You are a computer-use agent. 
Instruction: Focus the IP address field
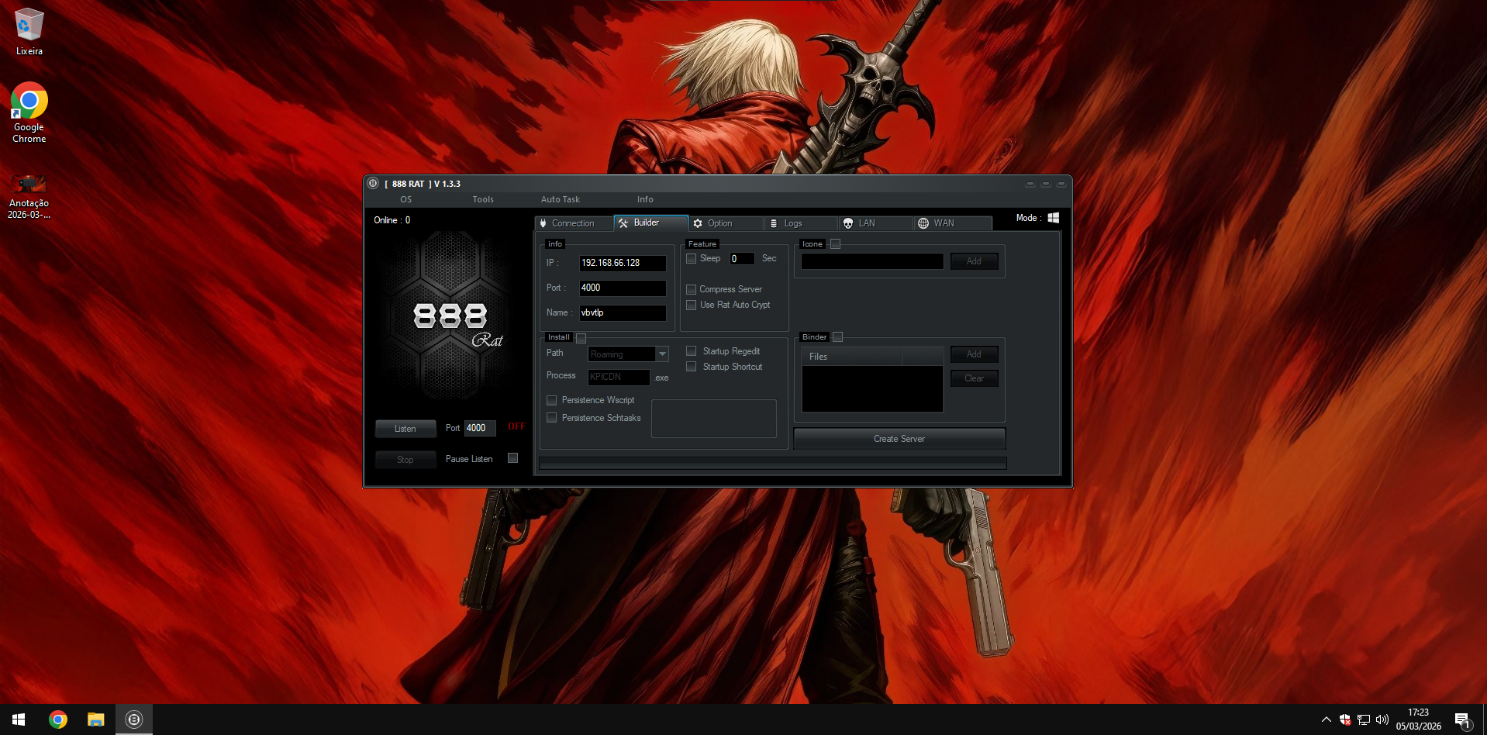click(x=623, y=263)
